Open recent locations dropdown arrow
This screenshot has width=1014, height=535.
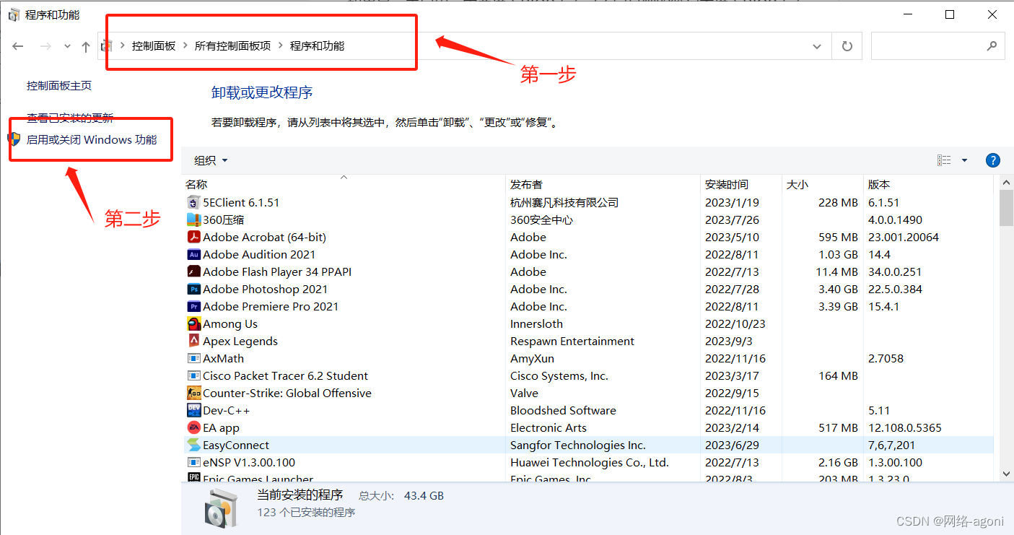coord(67,46)
